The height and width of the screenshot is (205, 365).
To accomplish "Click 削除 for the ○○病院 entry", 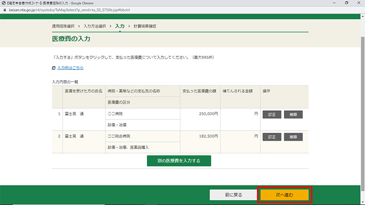I will 293,115.
